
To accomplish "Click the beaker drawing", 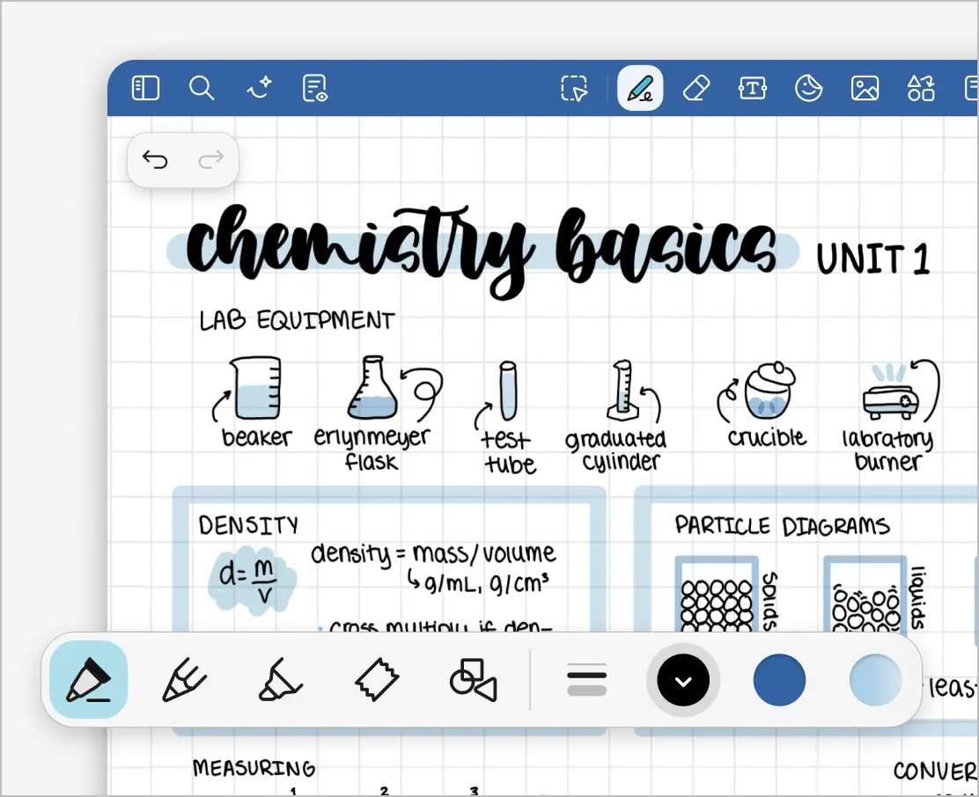I will click(x=256, y=388).
